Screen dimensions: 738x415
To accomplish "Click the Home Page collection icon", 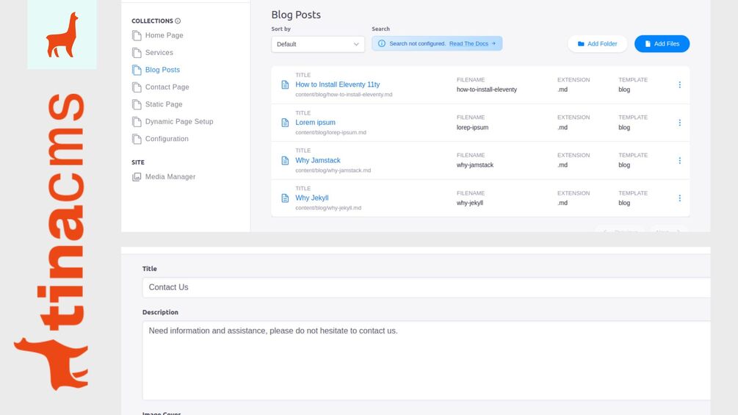I will coord(137,35).
